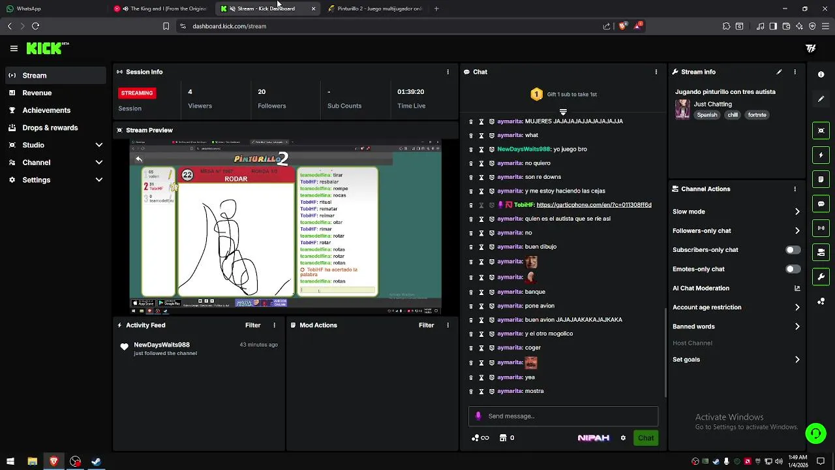Click the green Chat send button

click(x=646, y=438)
